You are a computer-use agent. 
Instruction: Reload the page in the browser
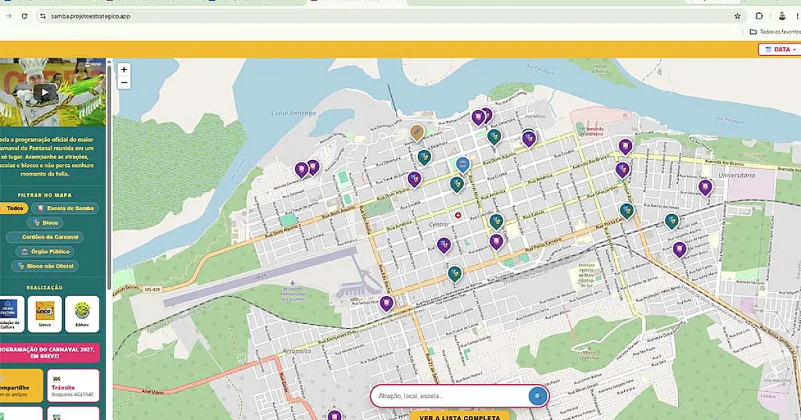(25, 16)
